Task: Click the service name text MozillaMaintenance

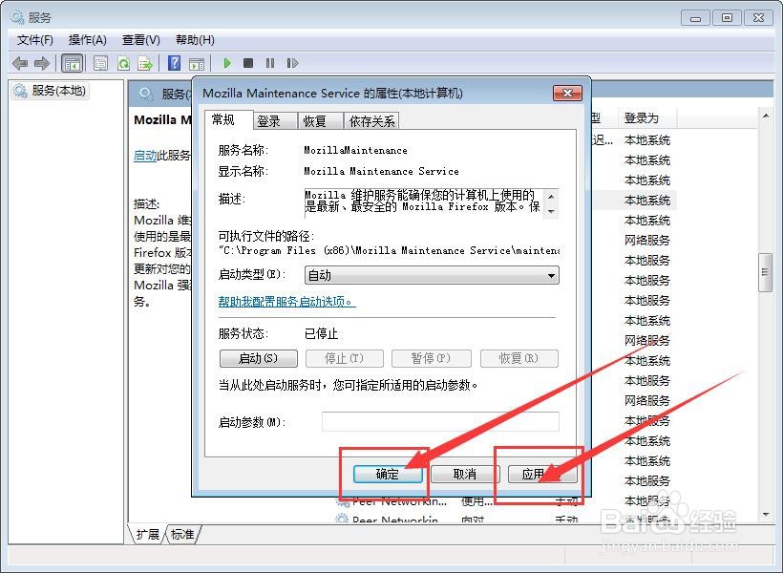Action: [355, 150]
